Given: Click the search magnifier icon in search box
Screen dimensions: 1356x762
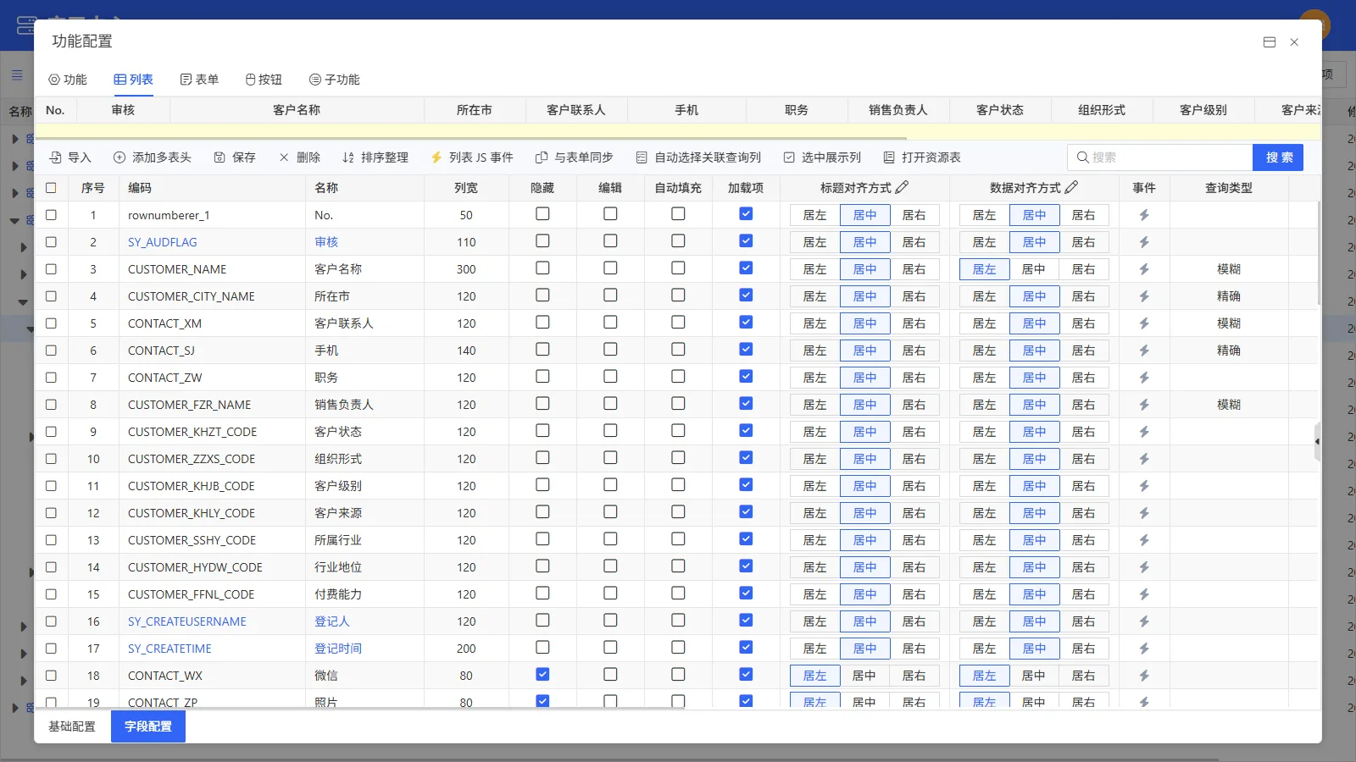Looking at the screenshot, I should coord(1083,157).
